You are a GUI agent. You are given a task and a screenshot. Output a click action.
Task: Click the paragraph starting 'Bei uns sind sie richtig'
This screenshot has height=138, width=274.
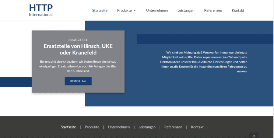(78, 66)
